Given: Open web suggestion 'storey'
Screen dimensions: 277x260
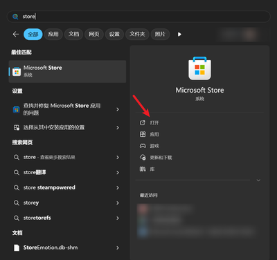Looking at the screenshot, I should [67, 203].
